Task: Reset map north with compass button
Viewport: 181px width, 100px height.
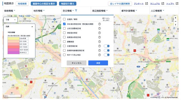Action: (x=175, y=25)
